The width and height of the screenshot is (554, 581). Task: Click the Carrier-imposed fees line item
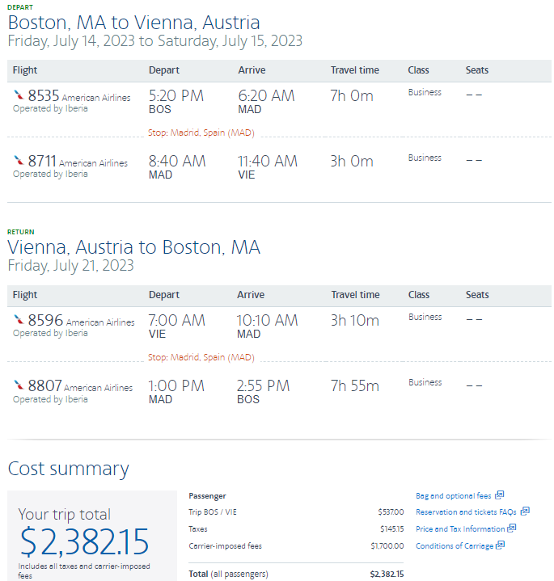click(x=225, y=546)
